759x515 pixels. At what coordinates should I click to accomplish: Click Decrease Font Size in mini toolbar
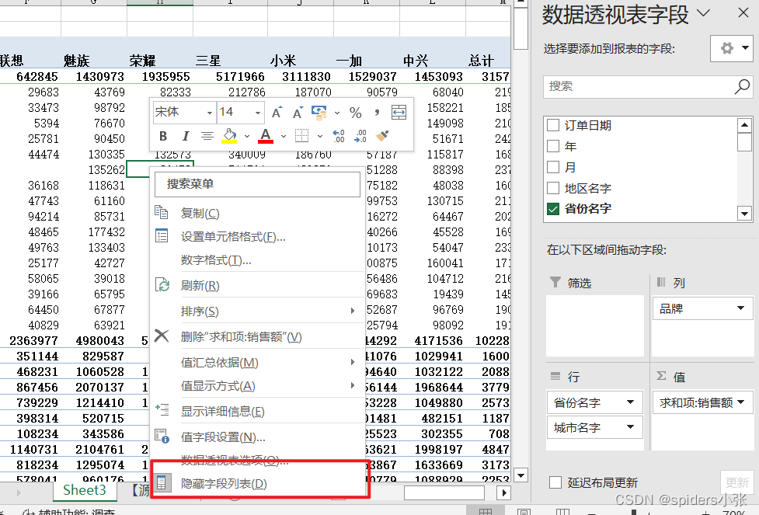298,113
